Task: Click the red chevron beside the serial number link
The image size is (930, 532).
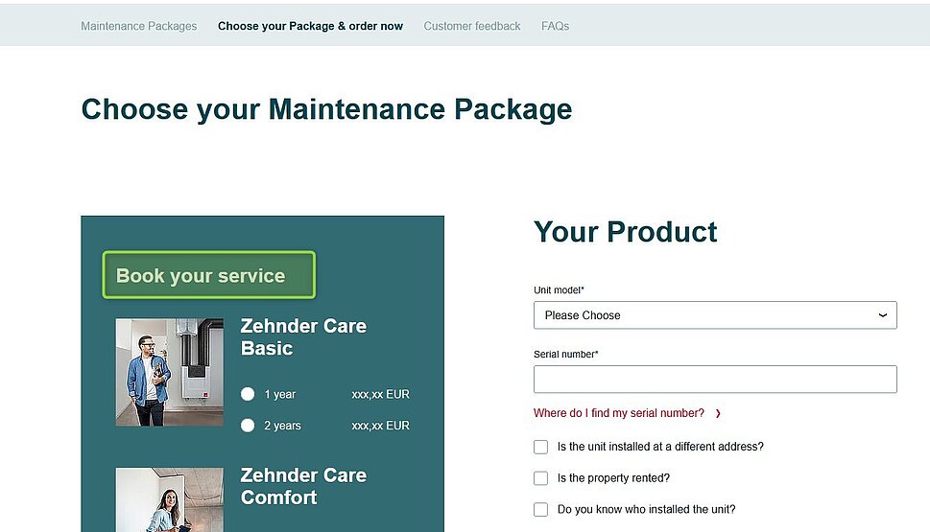Action: pyautogui.click(x=718, y=413)
